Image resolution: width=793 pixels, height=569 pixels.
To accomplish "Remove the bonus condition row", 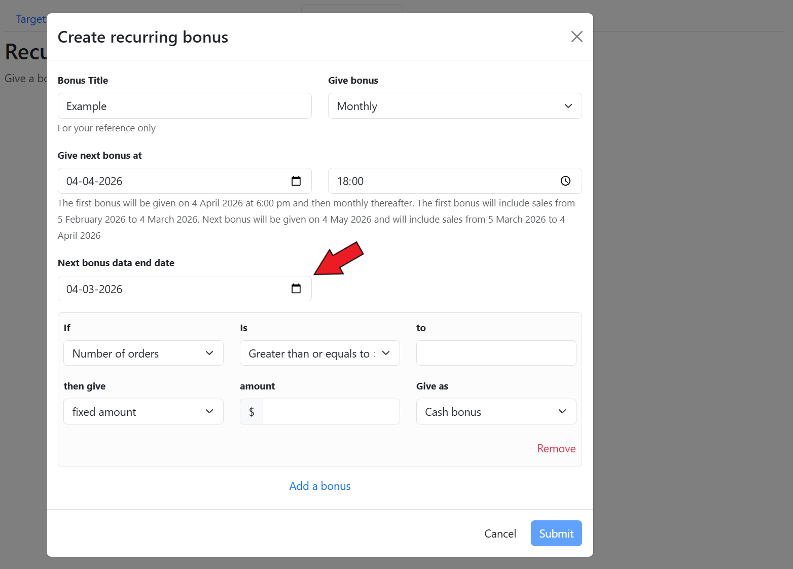I will (556, 449).
